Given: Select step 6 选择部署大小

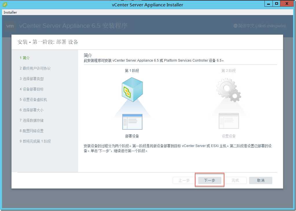Looking at the screenshot, I should click(32, 110).
